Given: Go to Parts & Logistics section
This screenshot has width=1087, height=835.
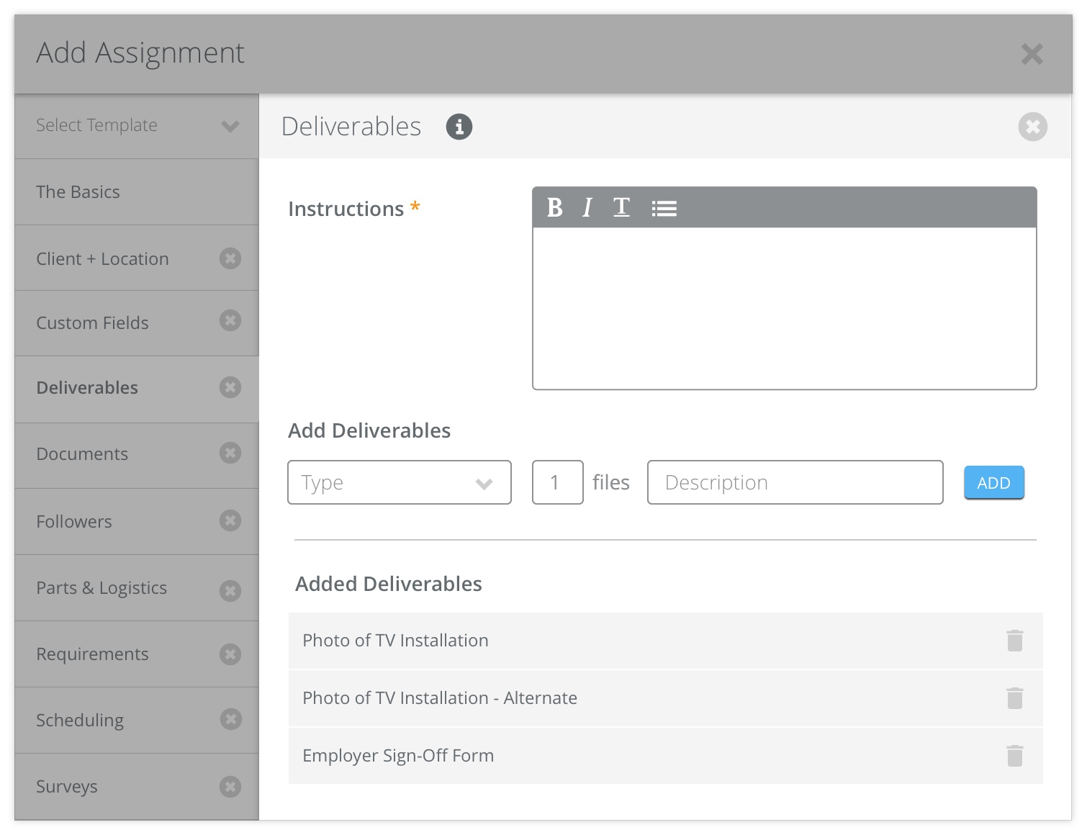Looking at the screenshot, I should [102, 588].
